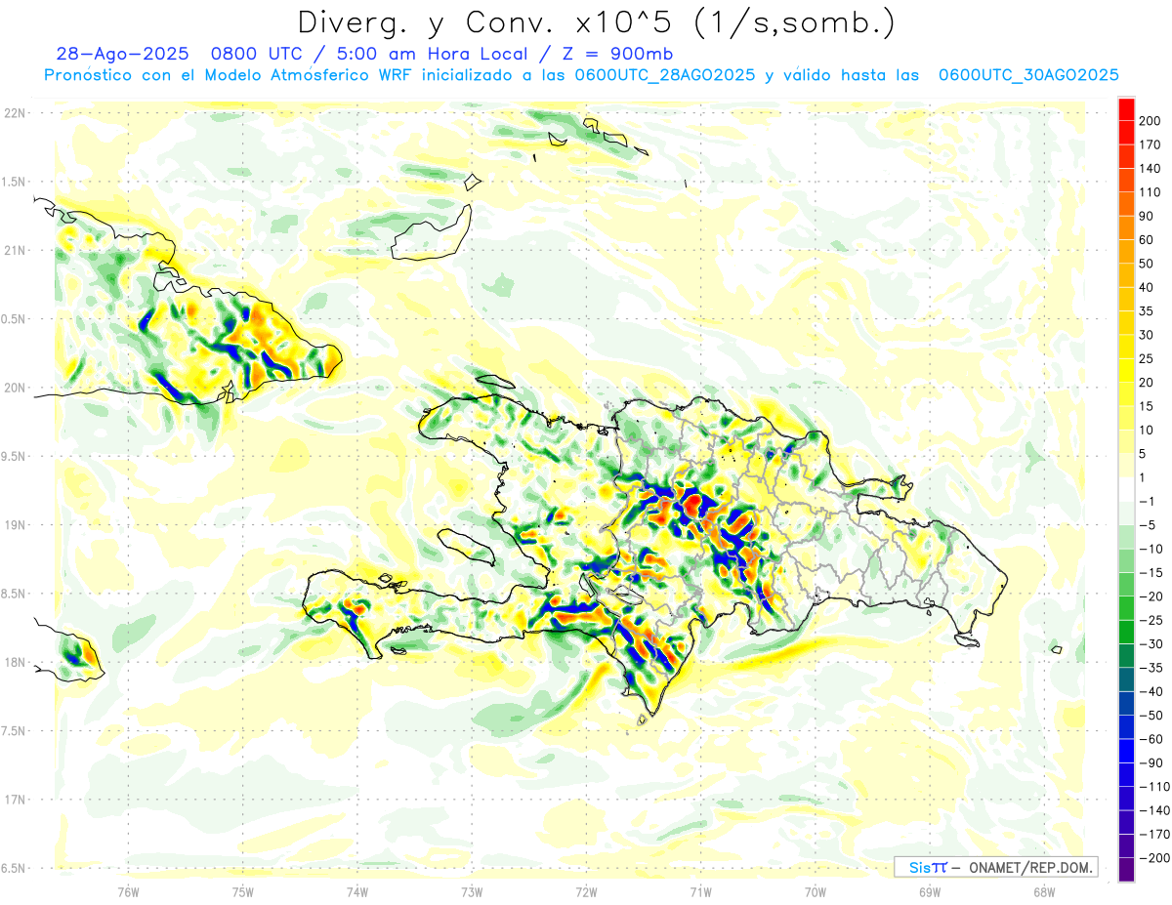Screen dimensions: 1172x905
Task: Click the colorbar label "-15"
Action: (1150, 573)
